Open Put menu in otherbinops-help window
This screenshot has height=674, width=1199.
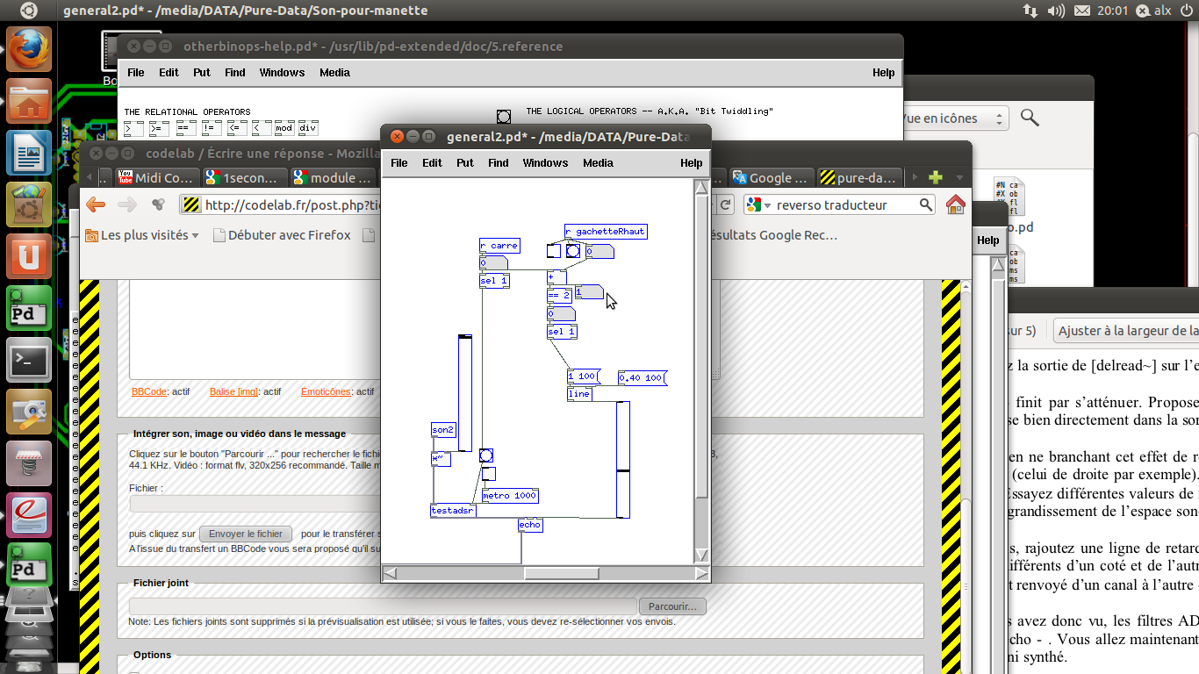coord(202,73)
